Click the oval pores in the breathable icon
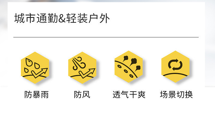The width and height of the screenshot is (215, 117). pyautogui.click(x=125, y=71)
